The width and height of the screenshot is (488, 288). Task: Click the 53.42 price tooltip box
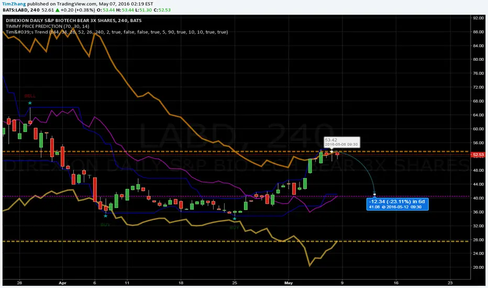tap(342, 142)
